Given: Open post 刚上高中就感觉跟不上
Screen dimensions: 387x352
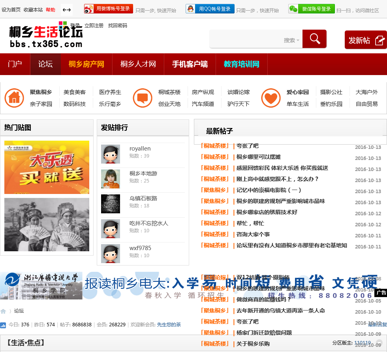Looking at the screenshot, I should (x=277, y=179).
